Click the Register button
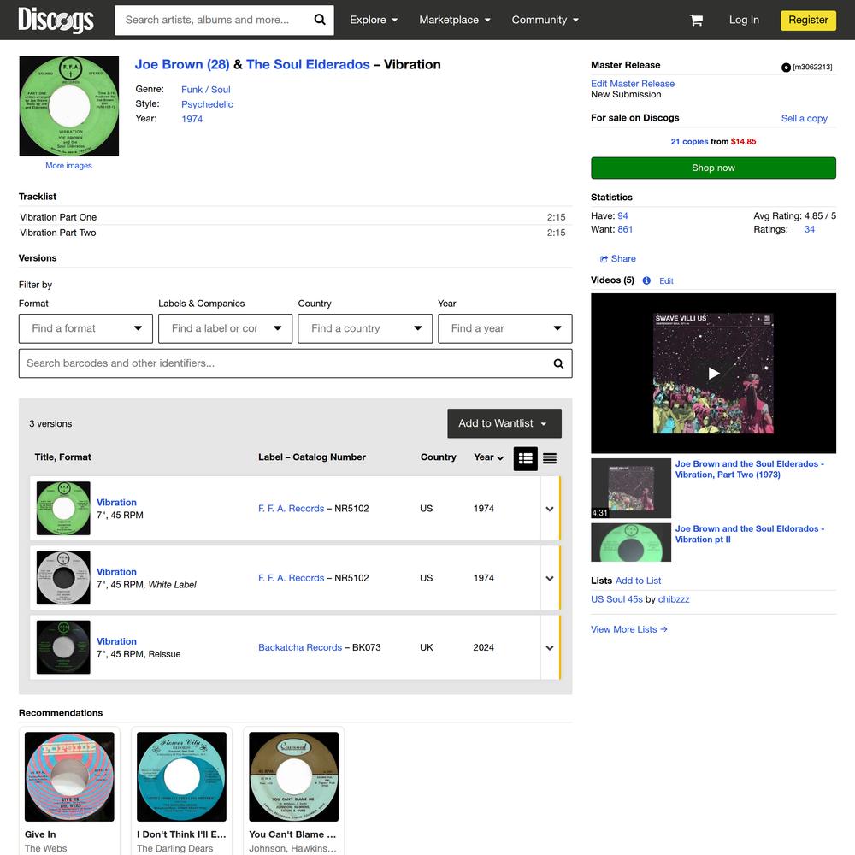This screenshot has width=855, height=855. (808, 20)
